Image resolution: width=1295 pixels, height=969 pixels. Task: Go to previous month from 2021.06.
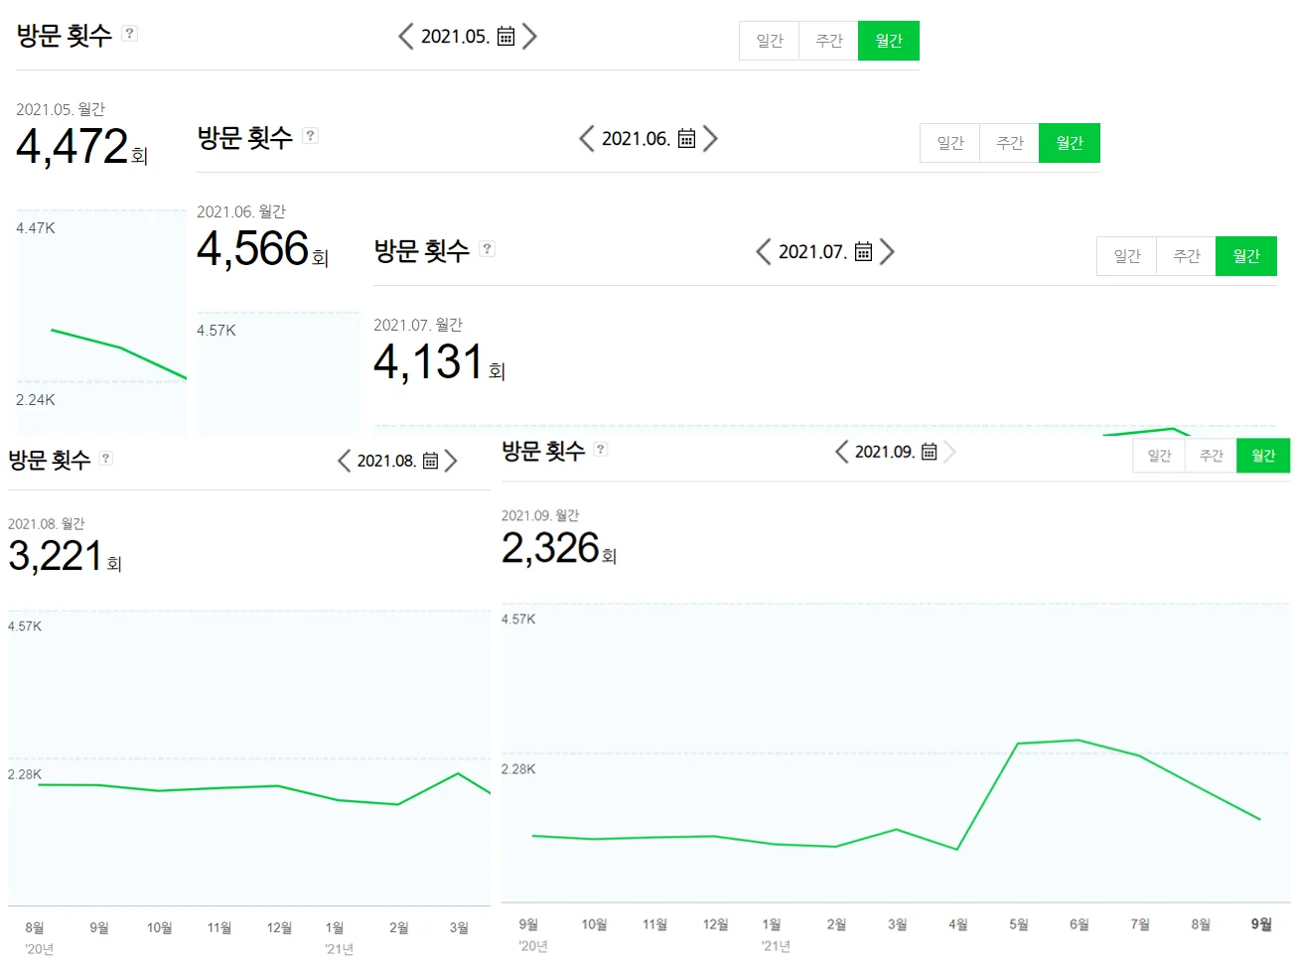586,139
